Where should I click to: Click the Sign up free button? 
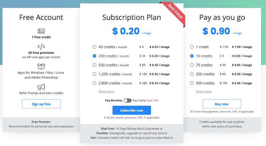[x=41, y=104]
